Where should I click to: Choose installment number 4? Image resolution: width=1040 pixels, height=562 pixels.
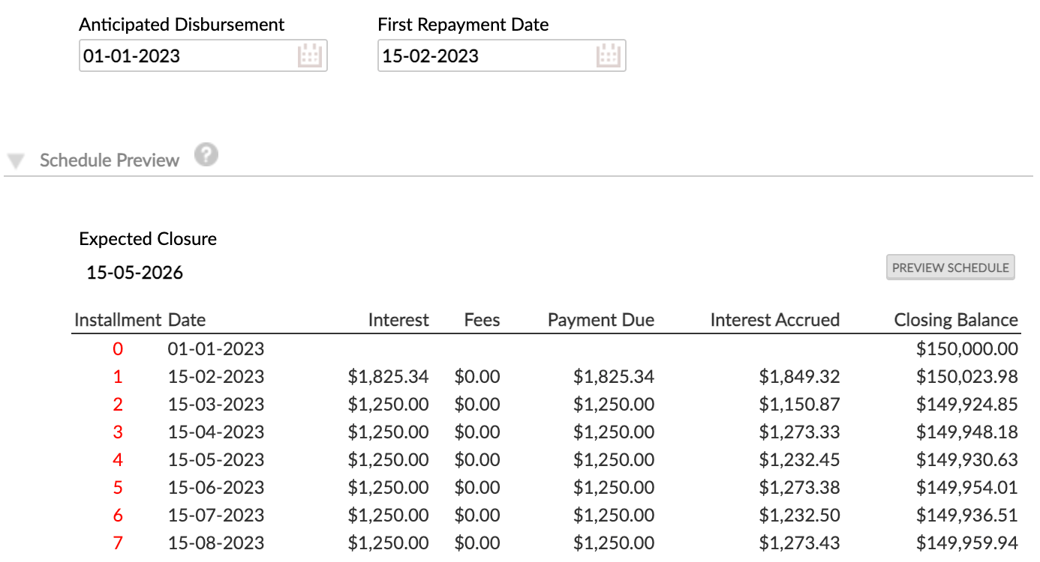118,459
